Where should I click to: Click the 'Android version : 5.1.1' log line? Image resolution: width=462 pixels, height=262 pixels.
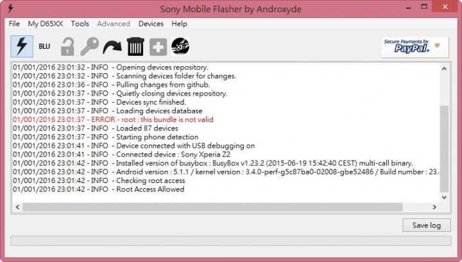[x=226, y=172]
